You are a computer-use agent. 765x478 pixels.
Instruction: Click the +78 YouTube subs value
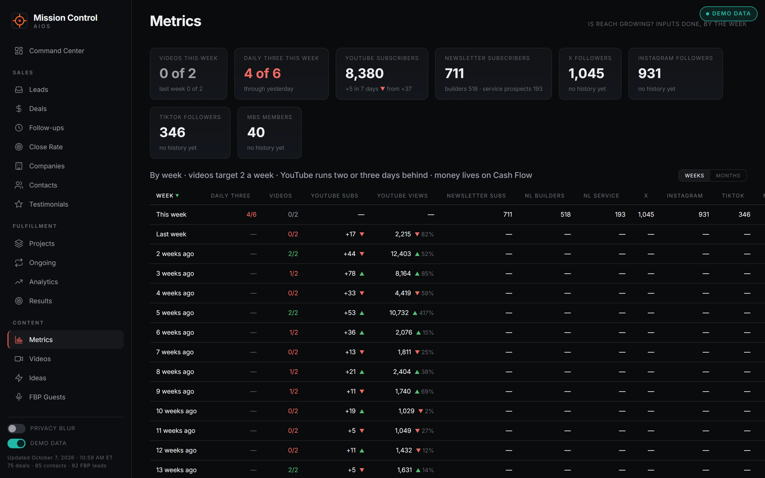(x=350, y=274)
